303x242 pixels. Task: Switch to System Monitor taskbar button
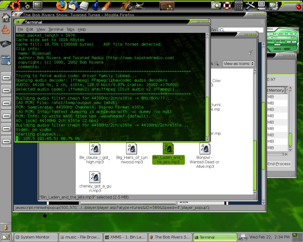[36, 237]
